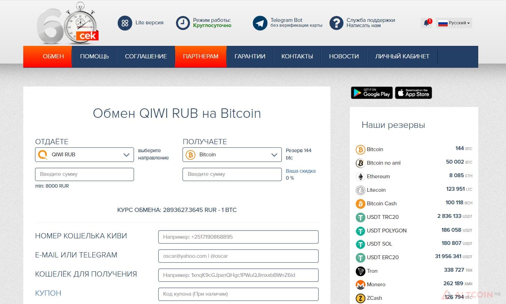Open the QIWI RUB currency dropdown
Viewport: 506px width, 304px height.
coord(84,155)
